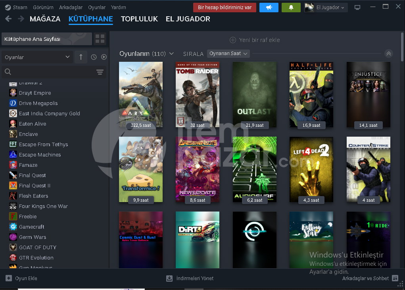The height and width of the screenshot is (290, 405).
Task: Click the Enclave game icon
Action: coord(13,134)
